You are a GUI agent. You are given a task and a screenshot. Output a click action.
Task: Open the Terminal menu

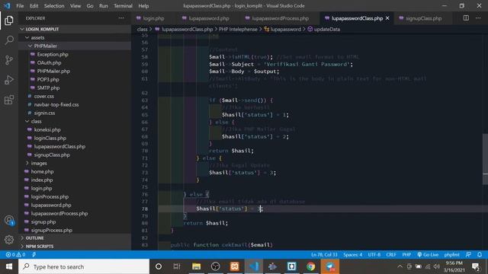click(123, 6)
